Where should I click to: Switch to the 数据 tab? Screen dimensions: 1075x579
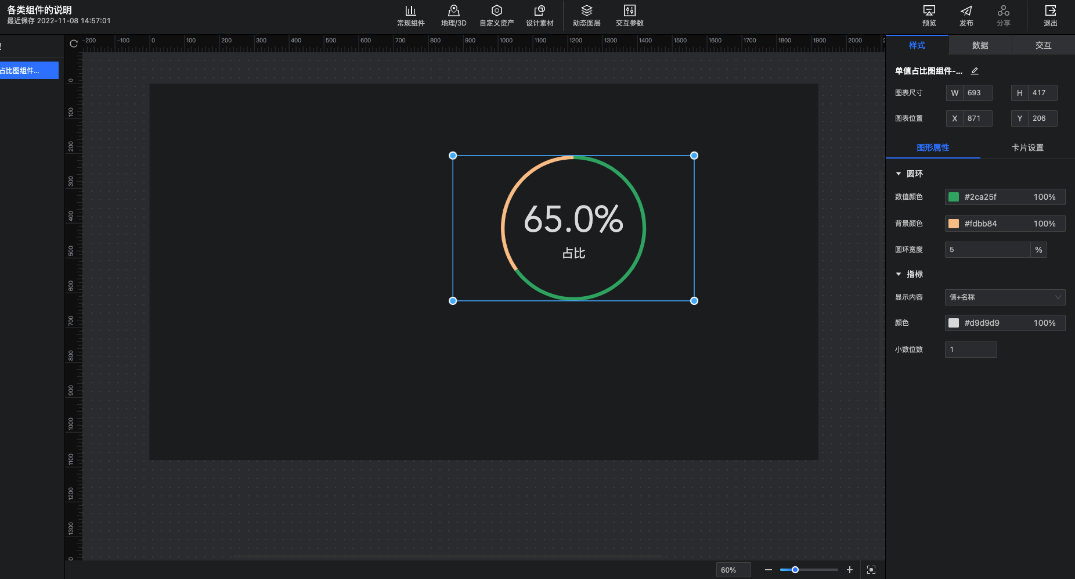(980, 45)
